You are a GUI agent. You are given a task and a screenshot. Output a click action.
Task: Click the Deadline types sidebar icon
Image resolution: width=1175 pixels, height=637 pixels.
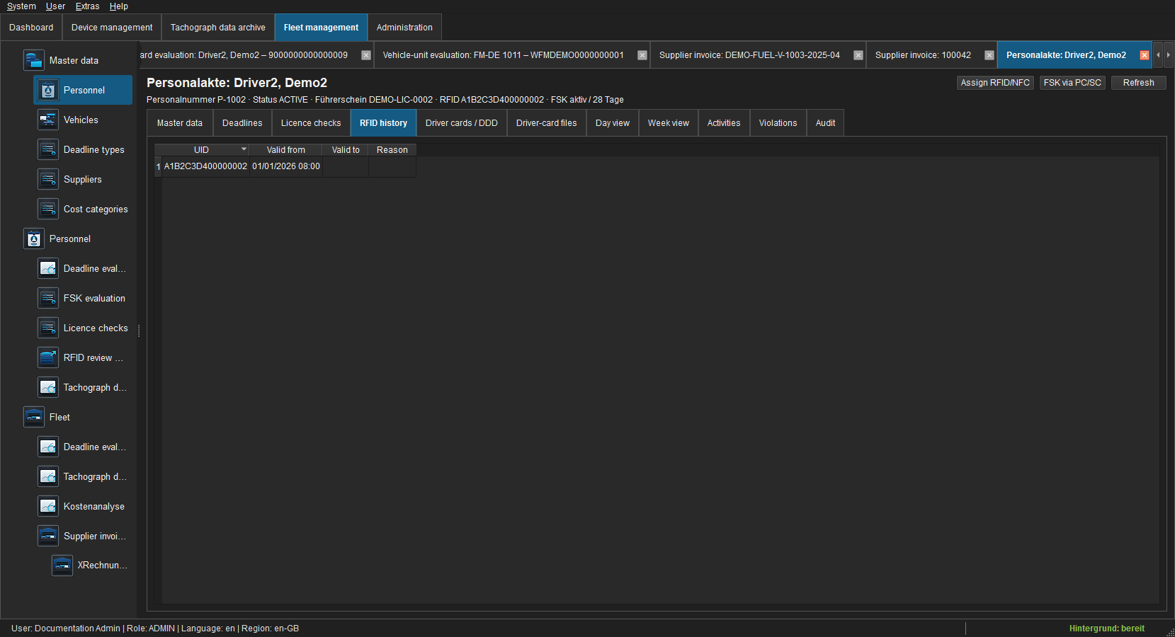[x=48, y=149]
